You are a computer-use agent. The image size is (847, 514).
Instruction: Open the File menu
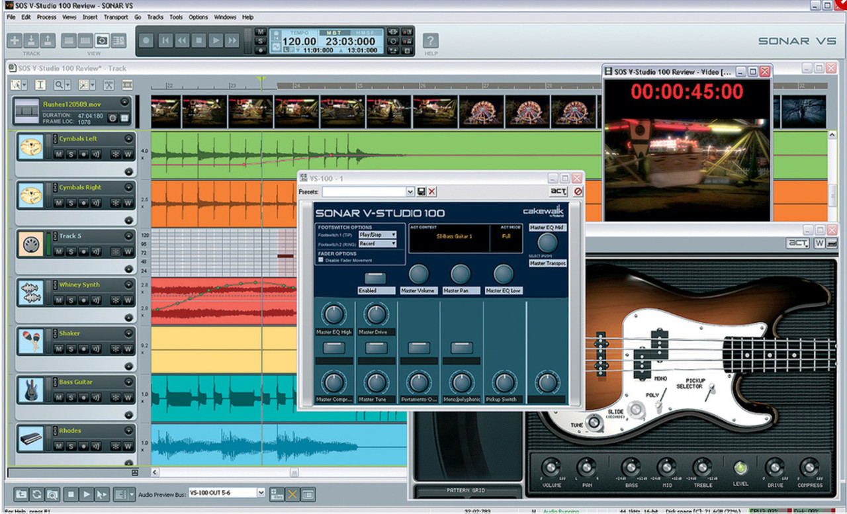pyautogui.click(x=11, y=17)
